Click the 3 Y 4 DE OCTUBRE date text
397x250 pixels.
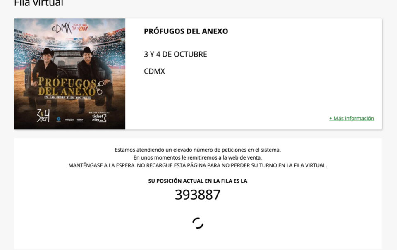click(x=175, y=54)
